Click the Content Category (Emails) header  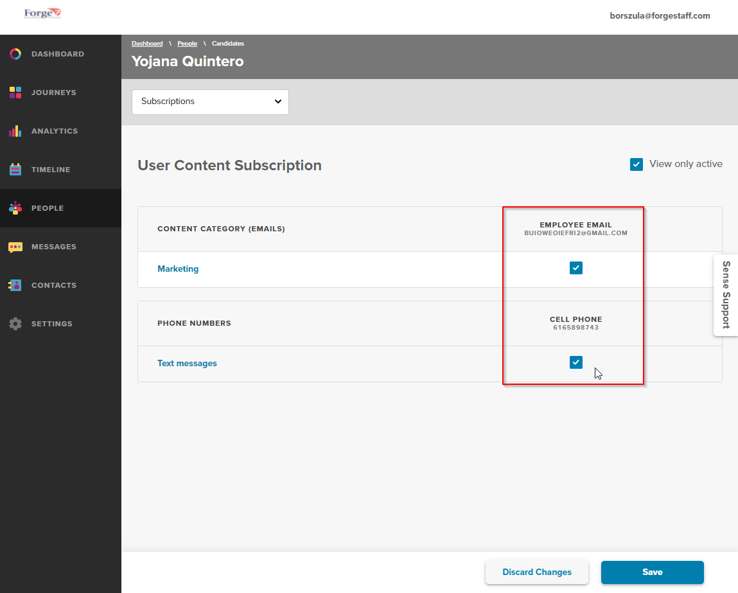coord(221,229)
